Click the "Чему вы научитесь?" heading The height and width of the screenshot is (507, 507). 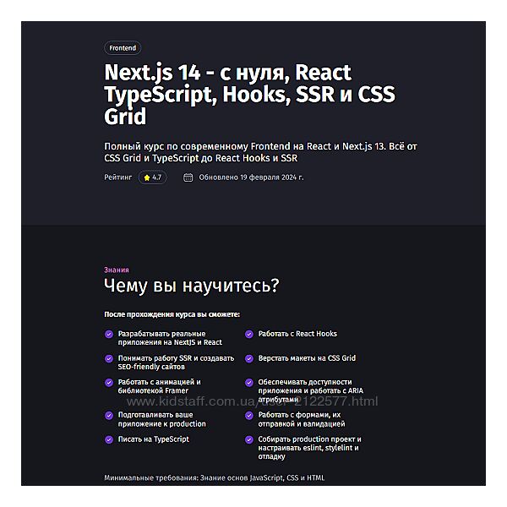point(191,286)
